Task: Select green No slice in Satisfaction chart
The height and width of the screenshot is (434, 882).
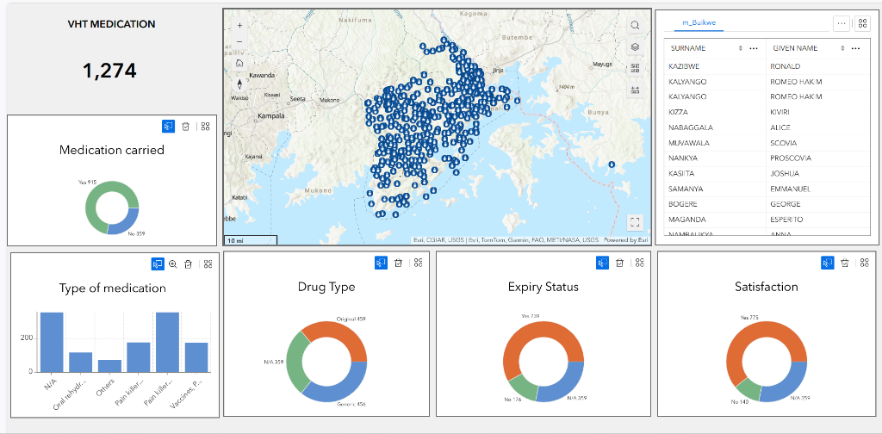Action: (x=749, y=387)
